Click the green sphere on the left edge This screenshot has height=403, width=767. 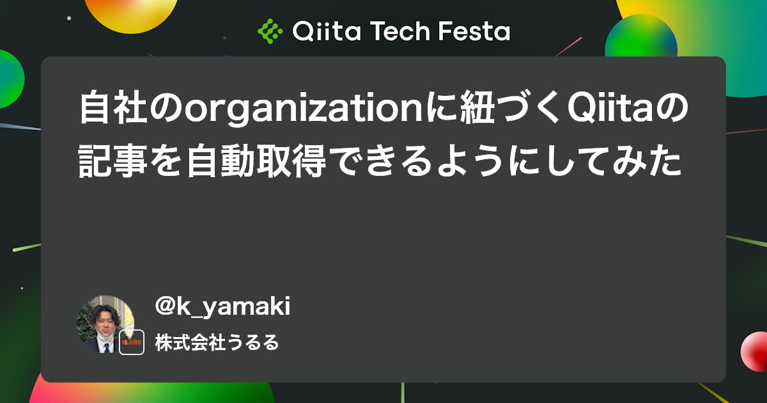coord(11,78)
